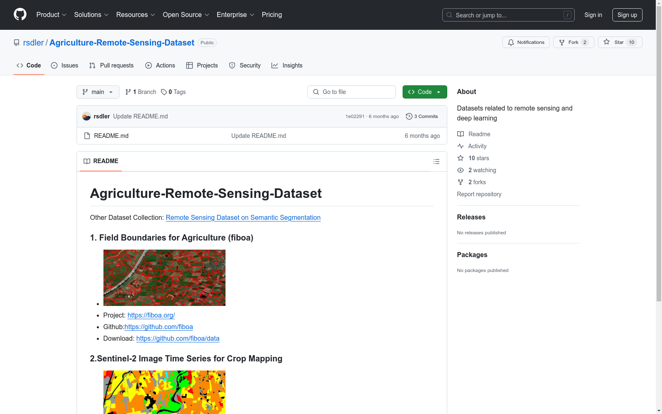Focus the Search or jump to field
Viewport: 662px width, 414px height.
coord(508,15)
